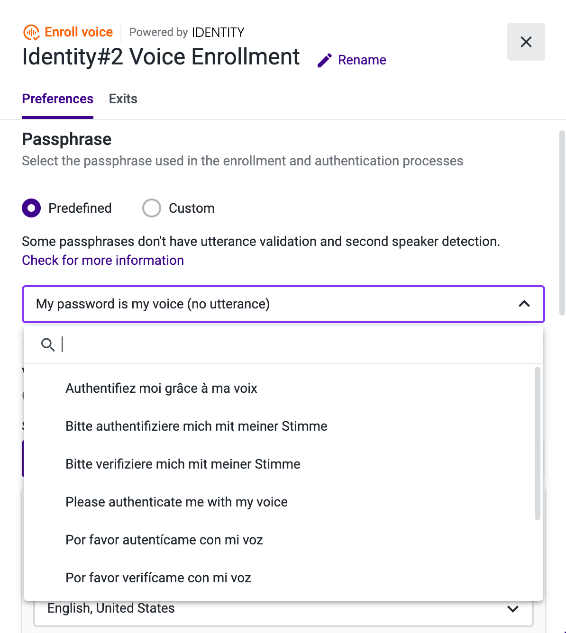Open the Check for more information link
Image resolution: width=566 pixels, height=633 pixels.
pos(102,260)
